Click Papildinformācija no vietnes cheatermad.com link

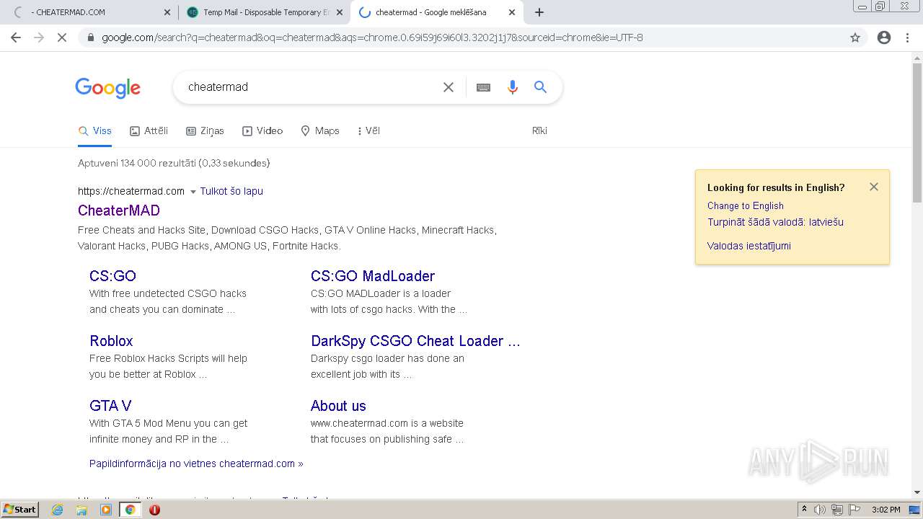click(196, 463)
